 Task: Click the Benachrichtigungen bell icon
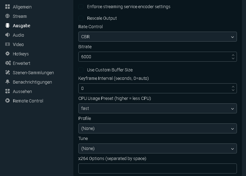coord(8,82)
